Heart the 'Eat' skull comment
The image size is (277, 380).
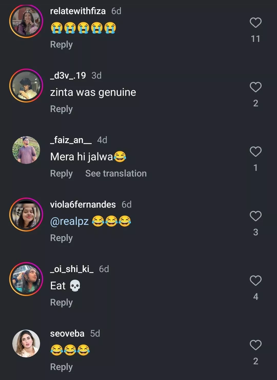[x=255, y=281]
